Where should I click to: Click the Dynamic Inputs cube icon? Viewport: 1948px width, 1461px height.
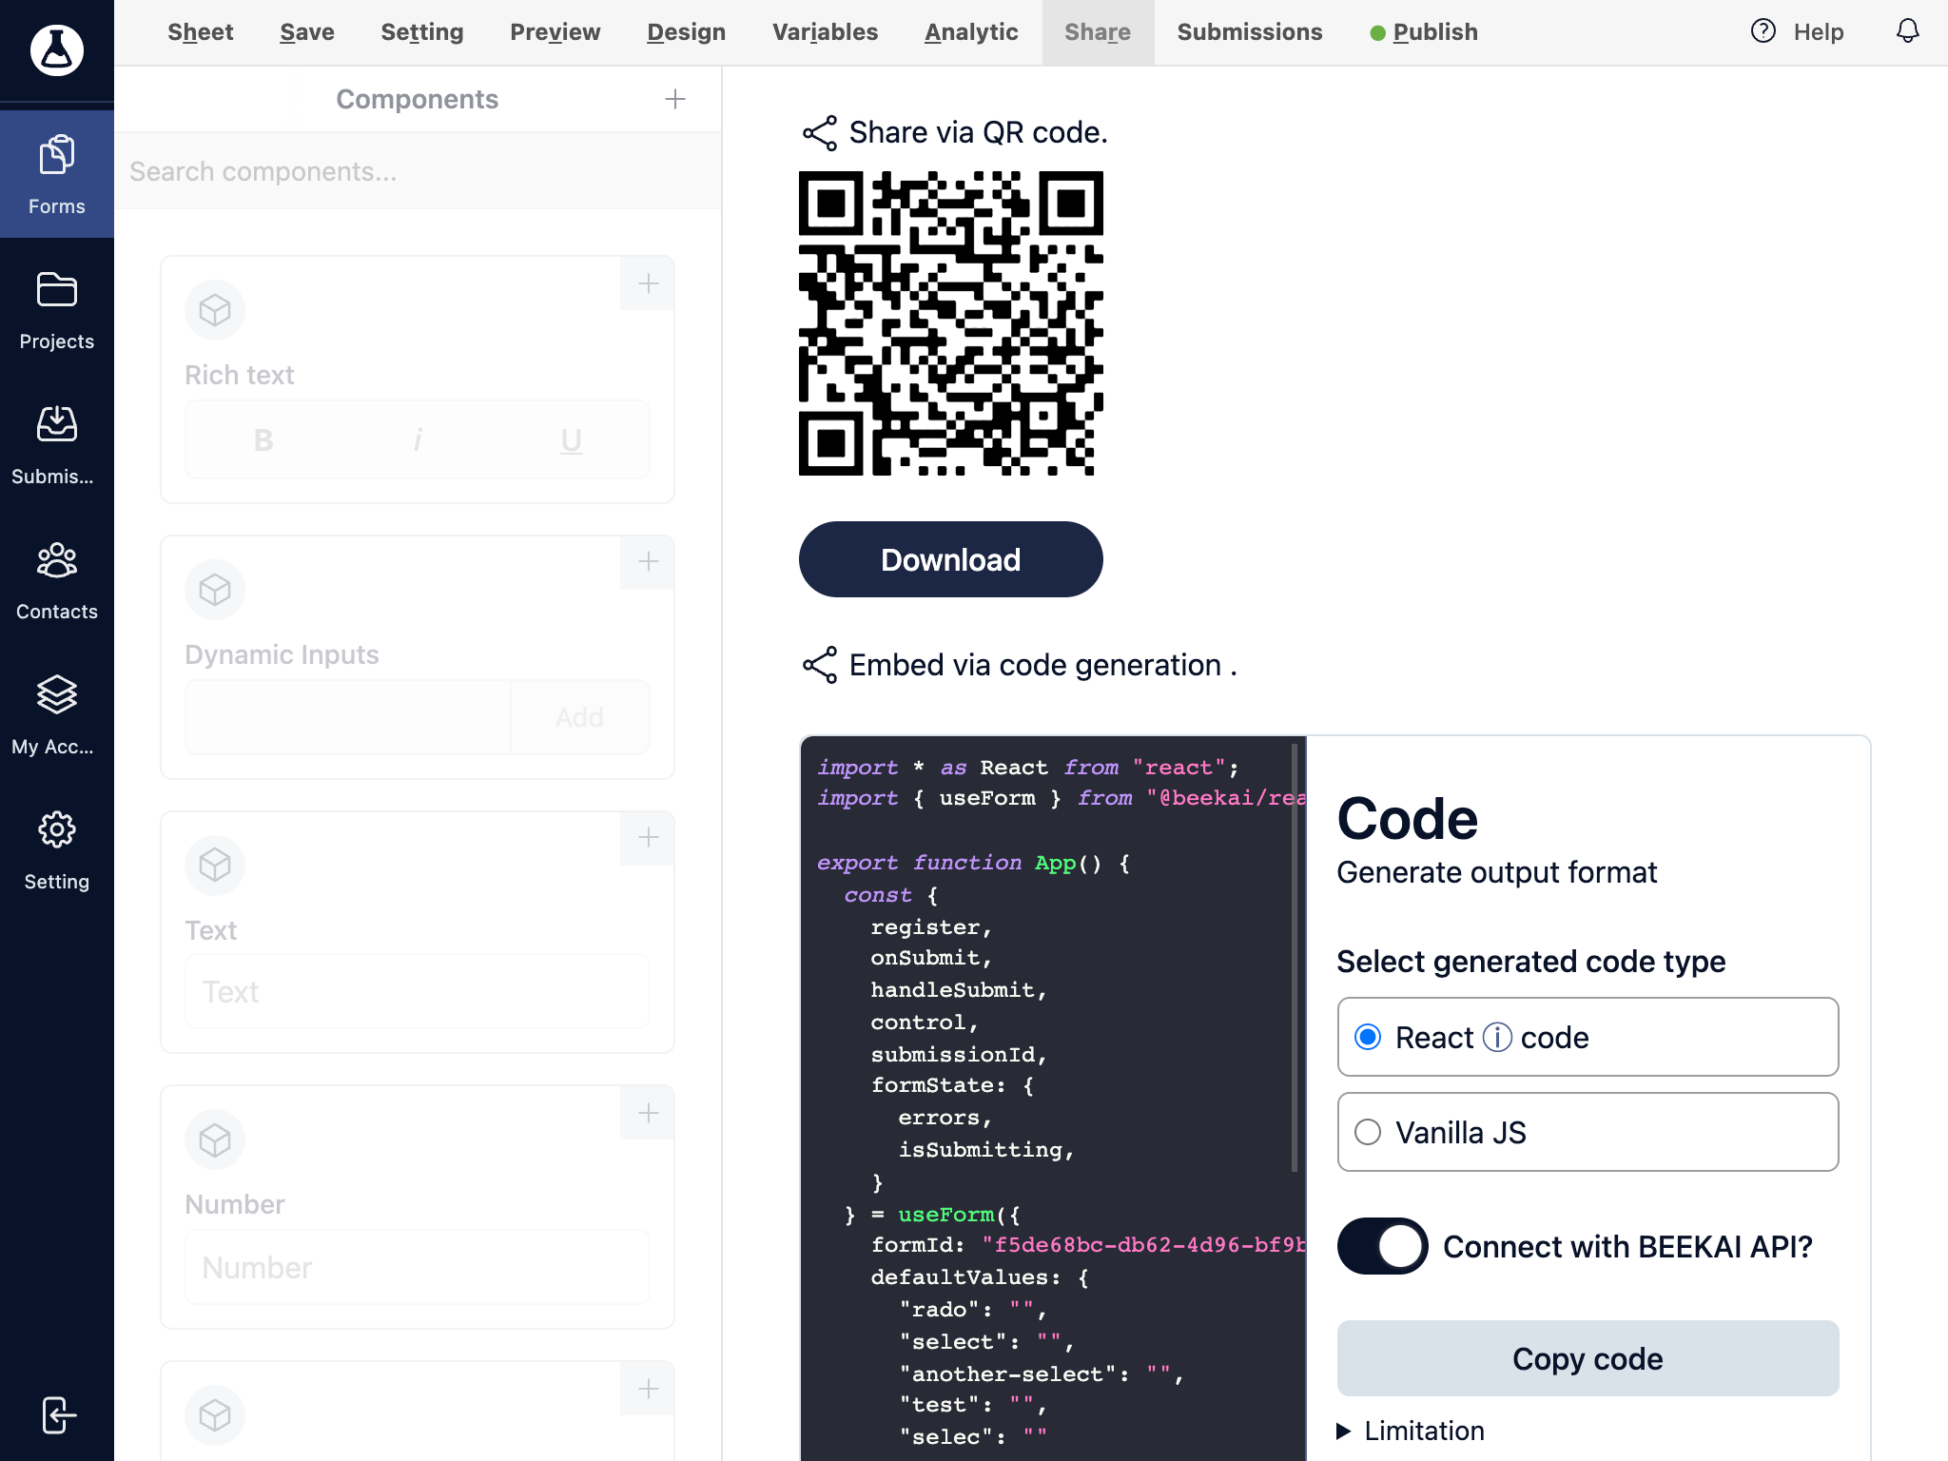coord(215,590)
